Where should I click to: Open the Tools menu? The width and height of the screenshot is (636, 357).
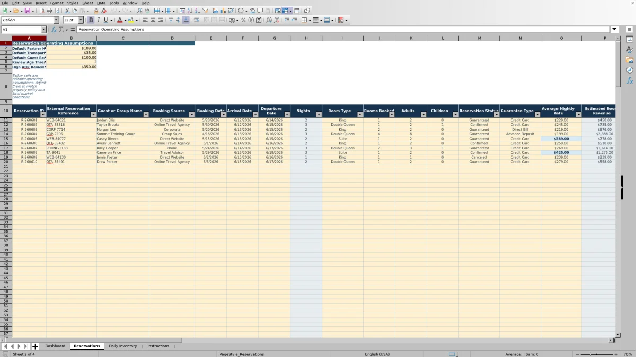click(x=114, y=3)
